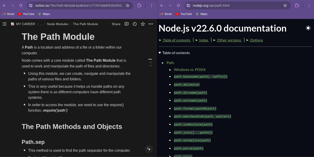This screenshot has width=314, height=157.
Task: Bookmark the nodejs.org page with star icon
Action: click(285, 5)
